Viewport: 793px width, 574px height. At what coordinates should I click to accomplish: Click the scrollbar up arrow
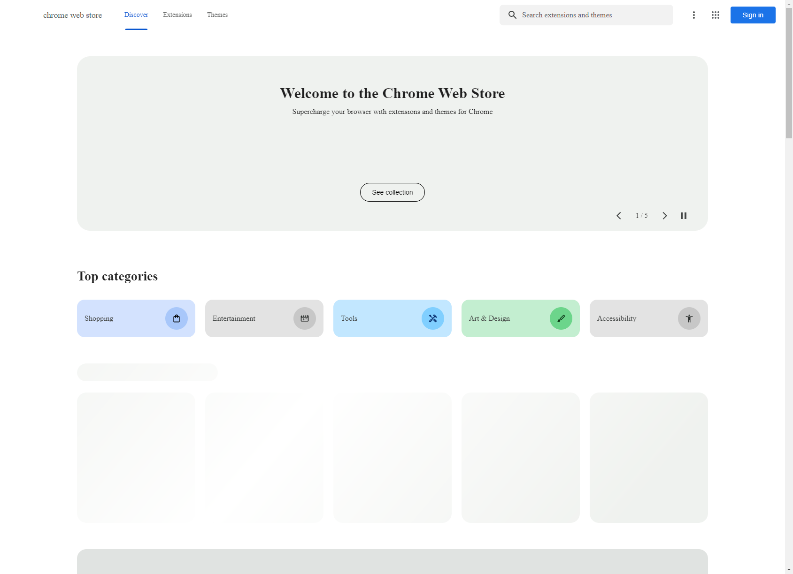789,4
